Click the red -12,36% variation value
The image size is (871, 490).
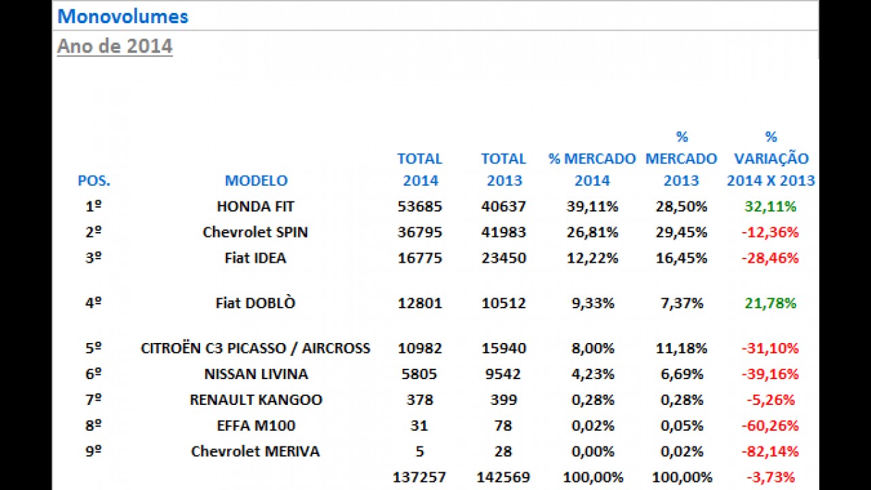coord(770,232)
